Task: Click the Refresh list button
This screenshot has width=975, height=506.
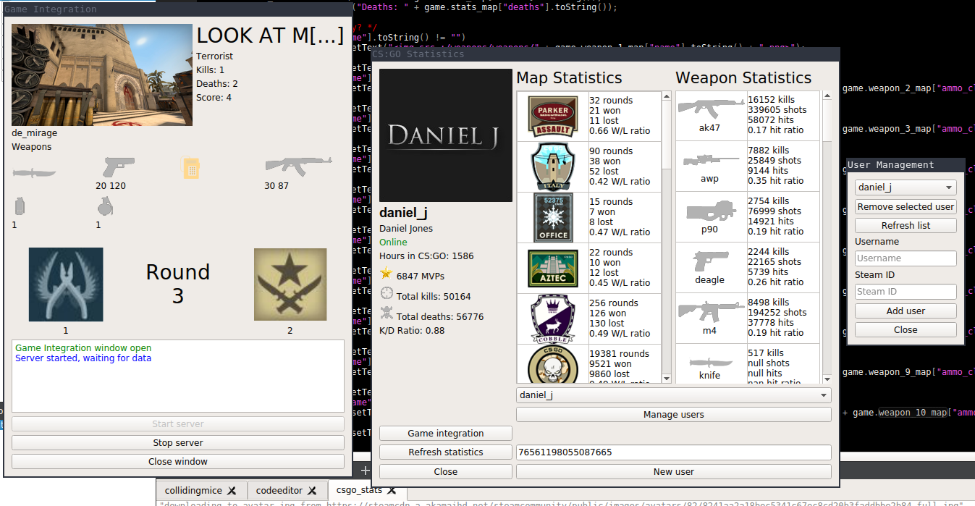Action: 906,226
